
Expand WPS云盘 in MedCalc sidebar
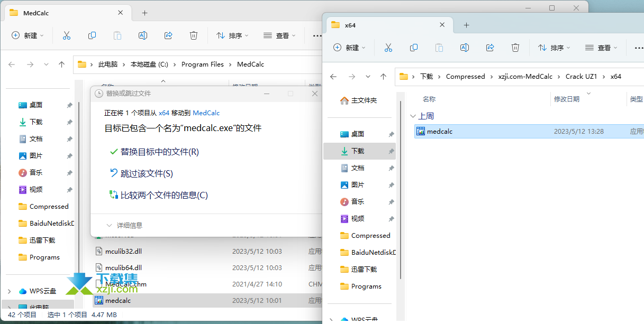coord(10,291)
